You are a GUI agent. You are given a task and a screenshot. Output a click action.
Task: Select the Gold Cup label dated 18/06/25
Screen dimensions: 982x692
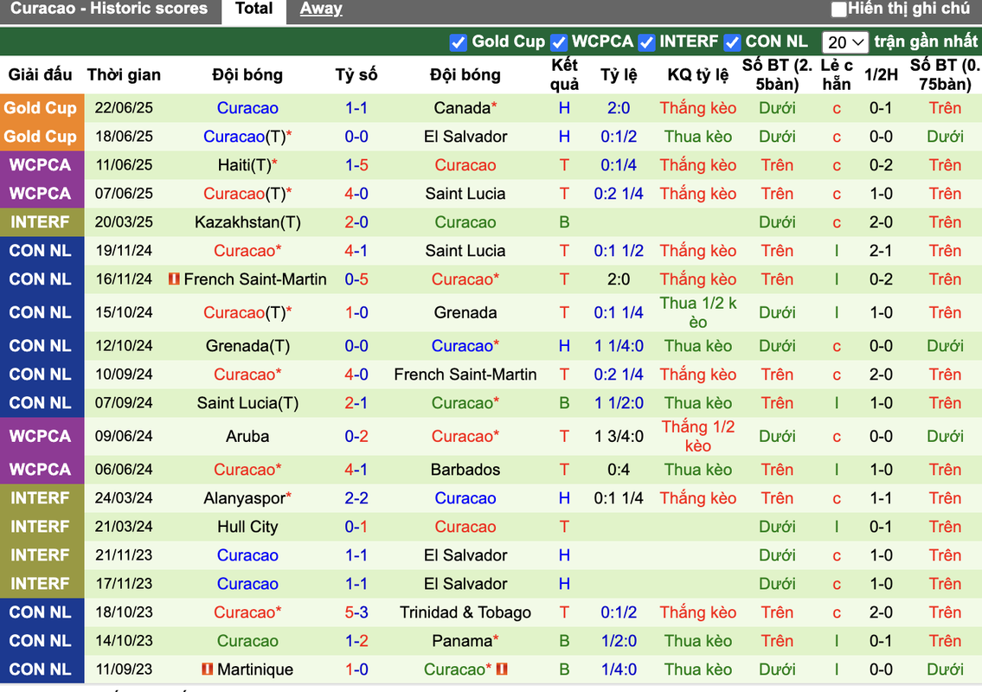coord(41,137)
